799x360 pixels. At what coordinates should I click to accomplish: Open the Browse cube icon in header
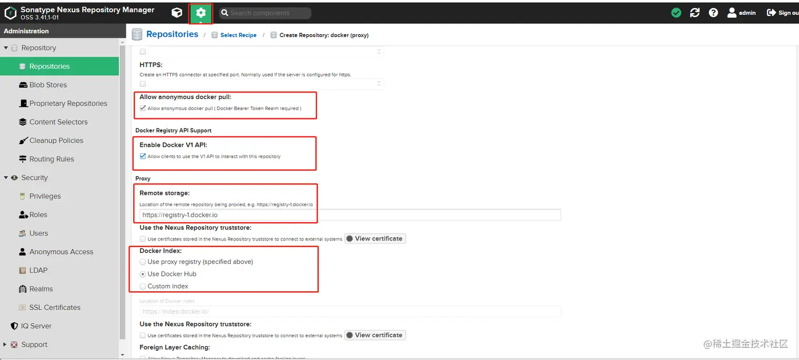(x=177, y=13)
